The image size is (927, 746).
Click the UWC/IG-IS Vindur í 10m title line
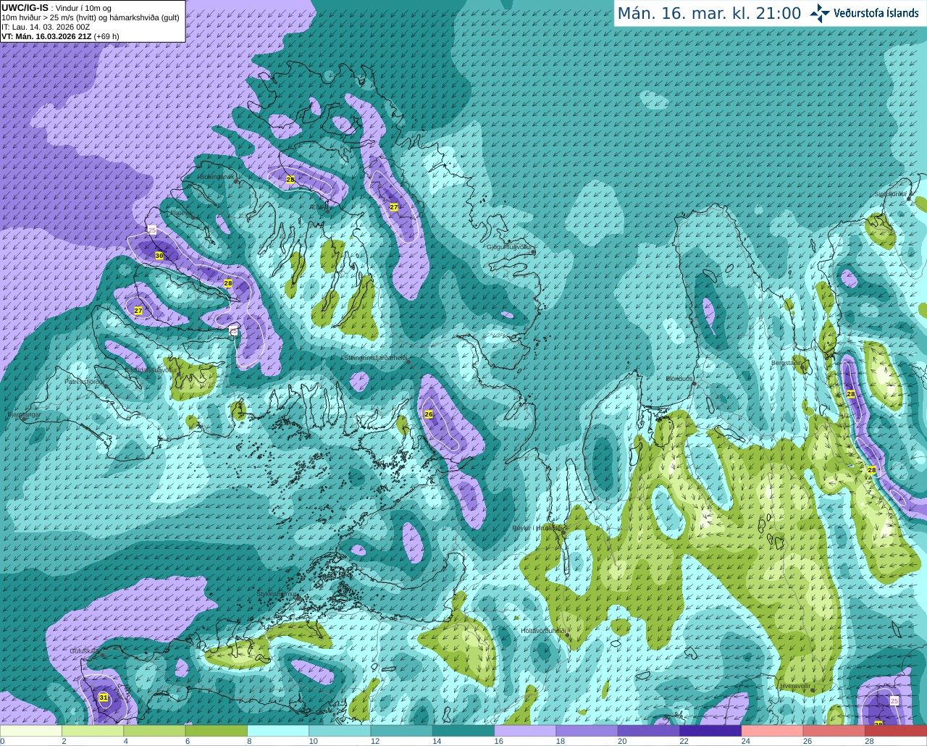[x=56, y=8]
